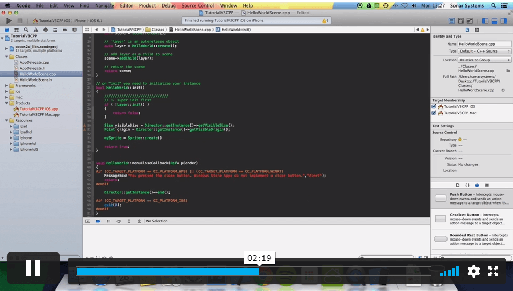513x291 pixels.
Task: Open the Media library
Action: (x=487, y=185)
